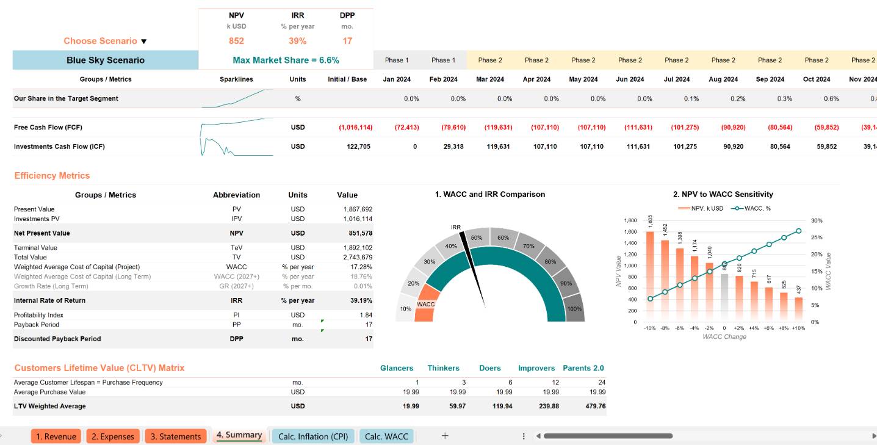Click the Sparklines column header
The image size is (877, 445).
pyautogui.click(x=236, y=79)
